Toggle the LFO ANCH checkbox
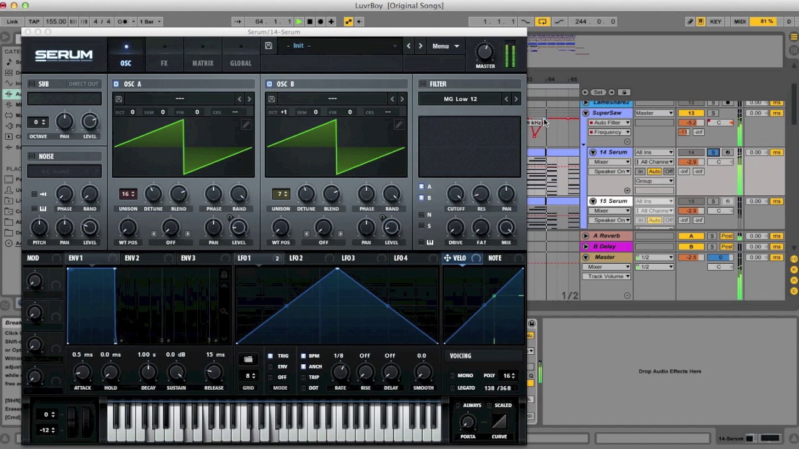 (304, 367)
